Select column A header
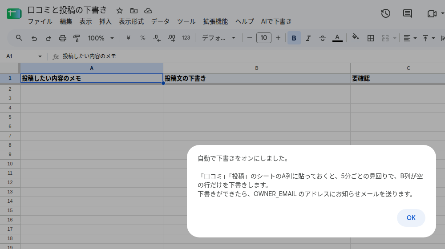Screen dimensions: 445x249 92,68
